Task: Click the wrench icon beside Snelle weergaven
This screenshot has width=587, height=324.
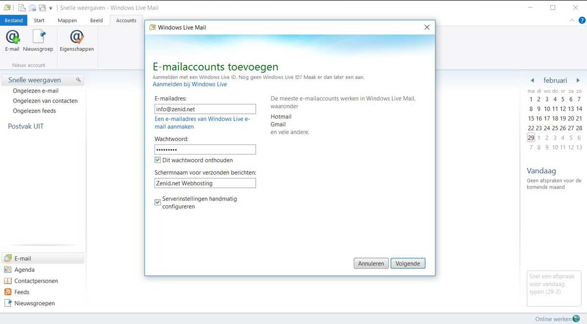Action: [78, 80]
